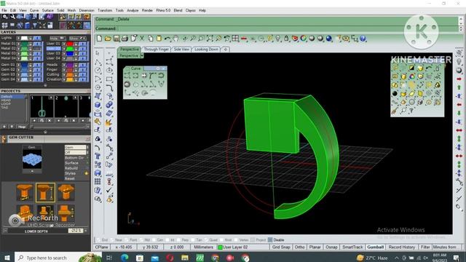
Task: Click the Hide button in Layers panel
Action: 58,38
